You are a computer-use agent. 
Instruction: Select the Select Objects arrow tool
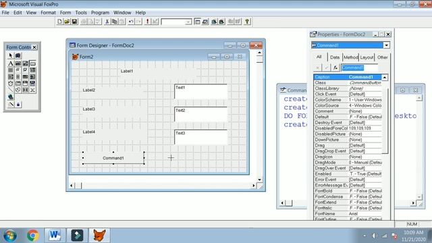11,55
